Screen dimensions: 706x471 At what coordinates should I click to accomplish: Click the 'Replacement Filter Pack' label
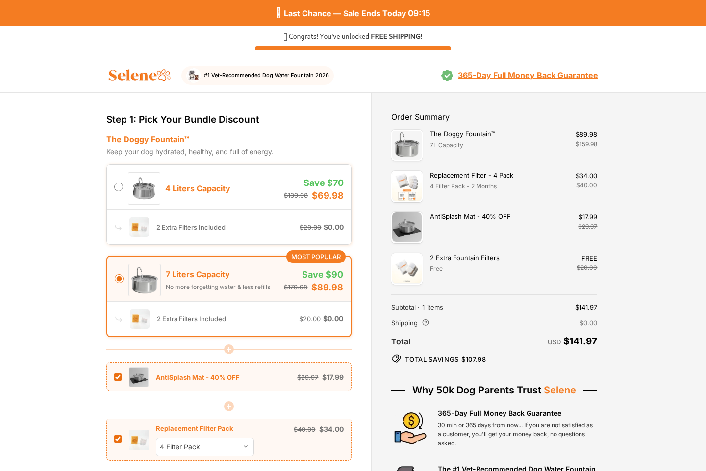tap(195, 428)
